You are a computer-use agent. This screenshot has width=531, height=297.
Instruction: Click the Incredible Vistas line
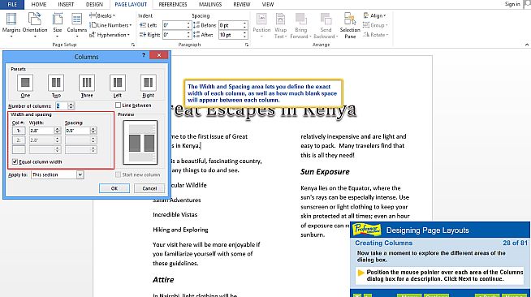[x=175, y=214]
